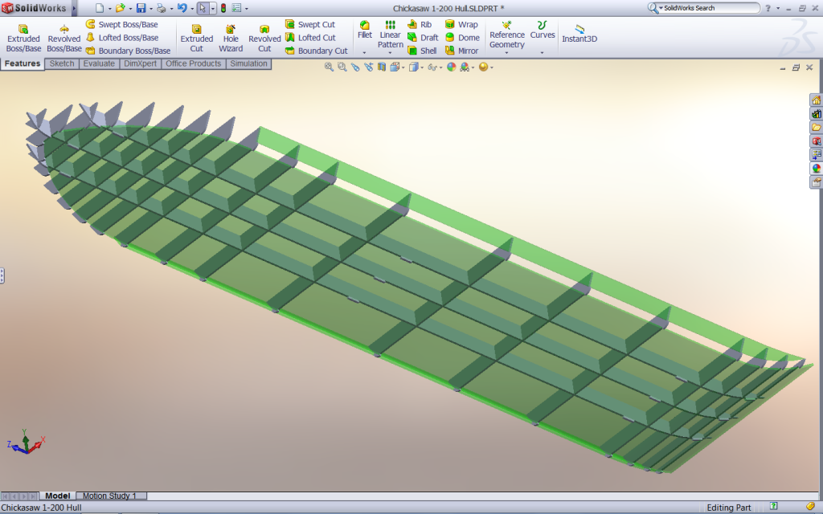This screenshot has width=823, height=514.
Task: Open the Motion Study 1 tab
Action: (109, 496)
